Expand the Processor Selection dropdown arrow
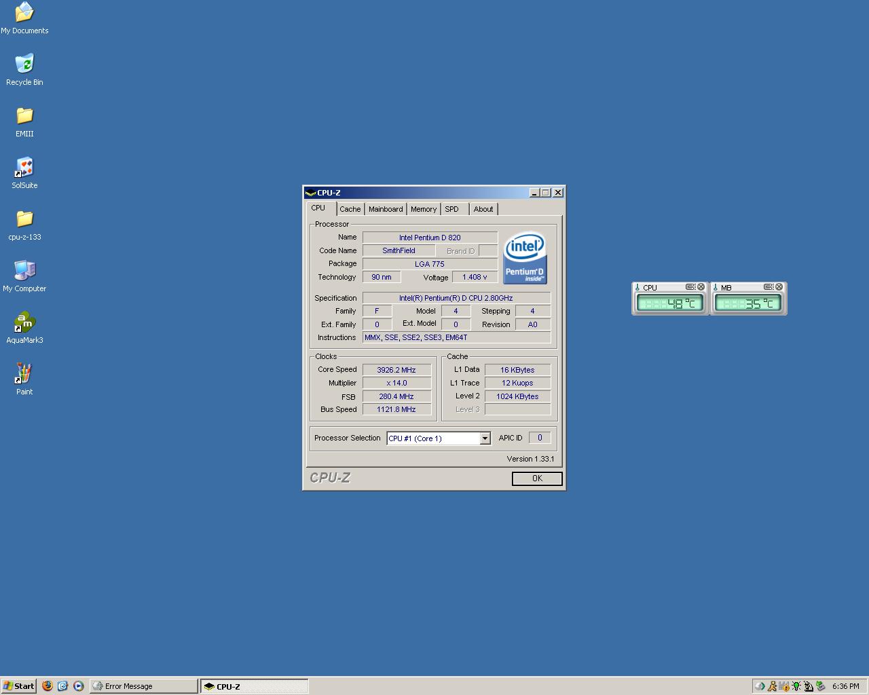869x695 pixels. [x=485, y=438]
